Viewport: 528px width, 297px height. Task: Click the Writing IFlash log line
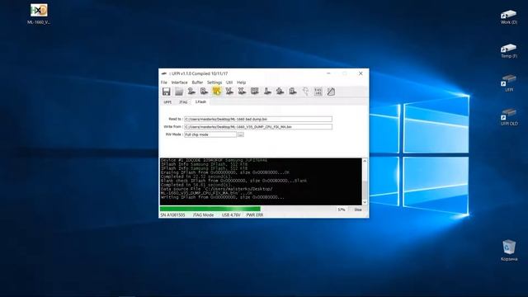[222, 197]
